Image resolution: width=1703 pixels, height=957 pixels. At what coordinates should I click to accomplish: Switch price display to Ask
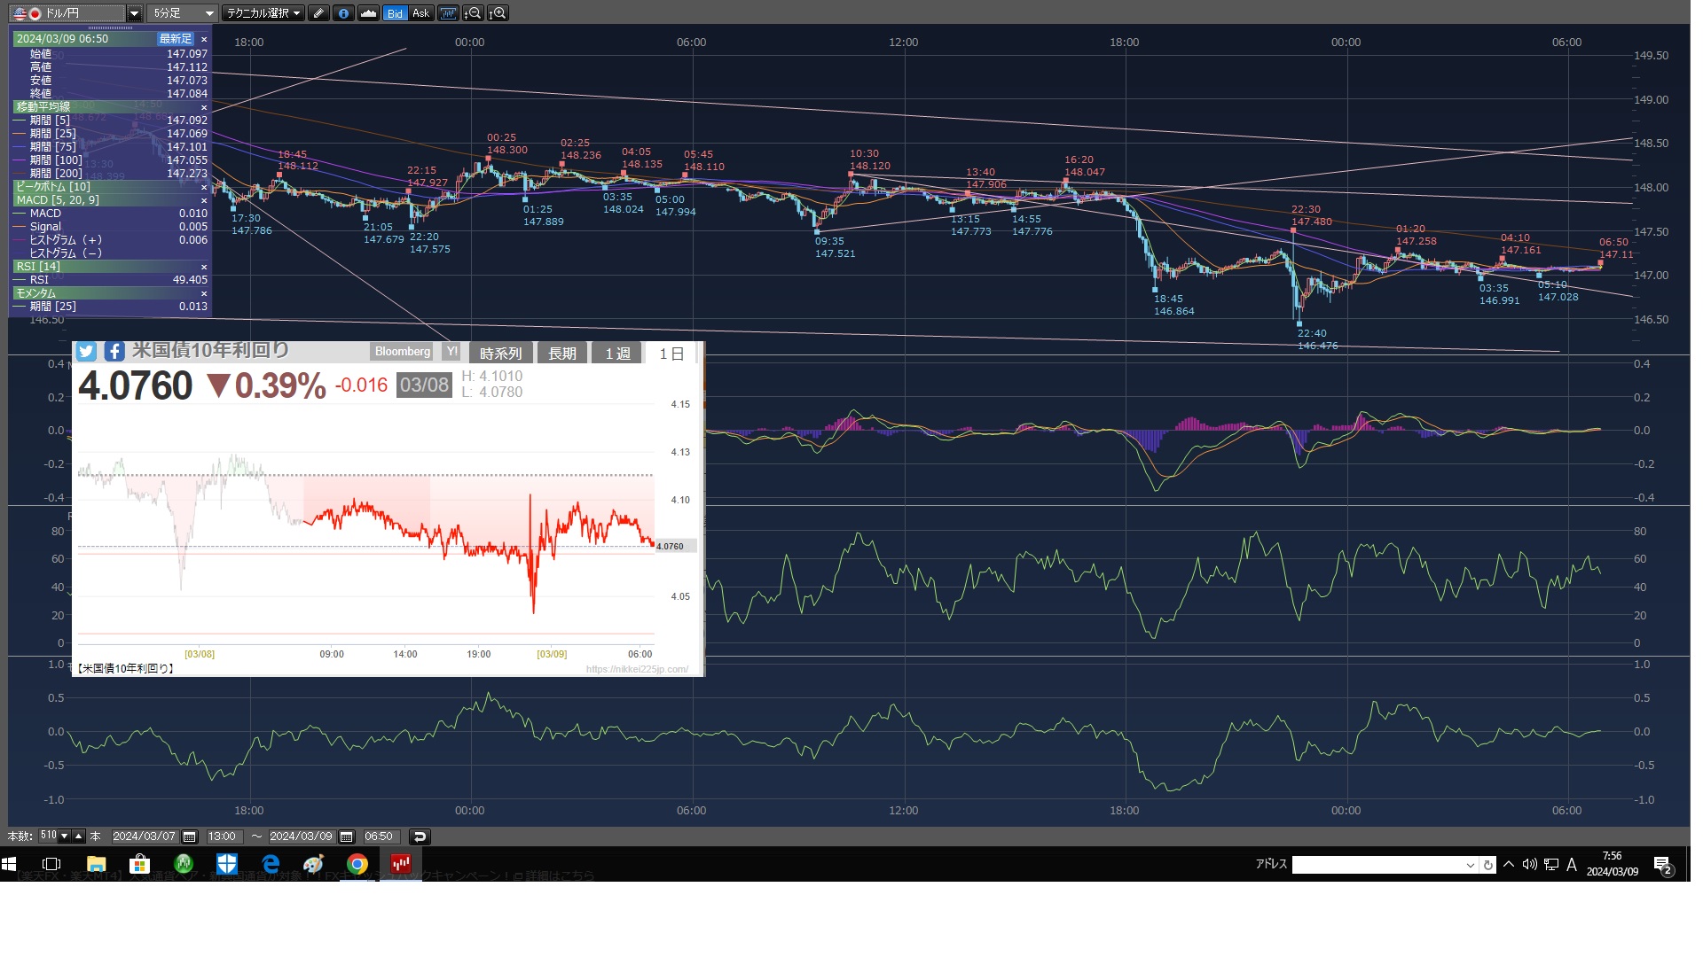pyautogui.click(x=420, y=13)
